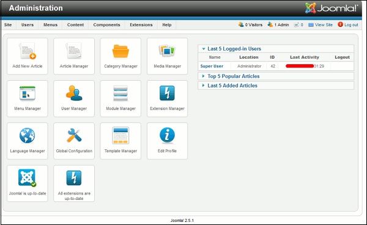Open the Template Manager icon
The width and height of the screenshot is (367, 225).
click(x=120, y=135)
